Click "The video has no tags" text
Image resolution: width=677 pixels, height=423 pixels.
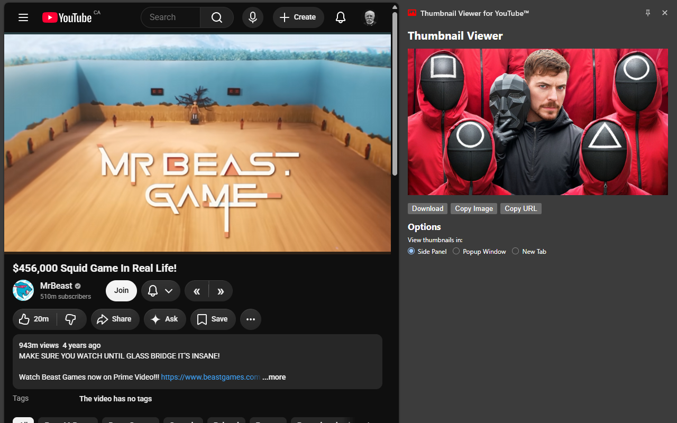pos(115,399)
